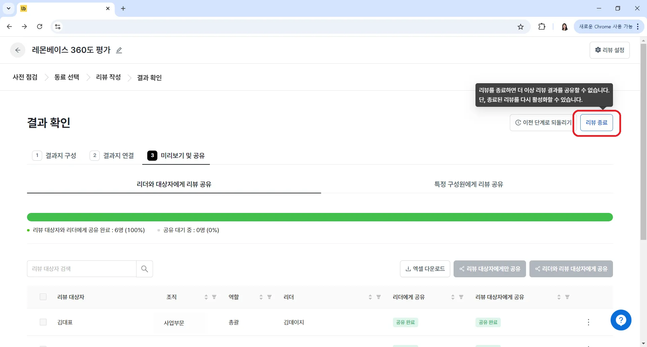The image size is (647, 347).
Task: Filter the 리더 column
Action: click(379, 297)
